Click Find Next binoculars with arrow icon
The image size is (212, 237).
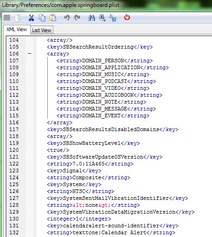click(x=102, y=18)
